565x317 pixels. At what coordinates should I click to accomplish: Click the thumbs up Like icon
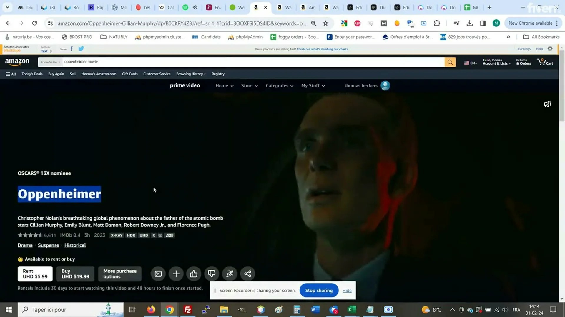(x=194, y=274)
